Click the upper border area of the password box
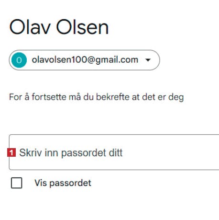219x220 pixels. [x=114, y=135]
